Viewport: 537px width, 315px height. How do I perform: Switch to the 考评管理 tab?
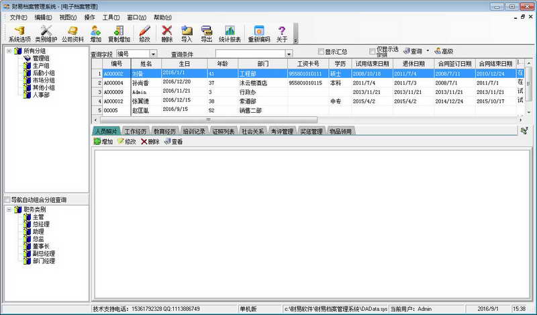point(282,131)
